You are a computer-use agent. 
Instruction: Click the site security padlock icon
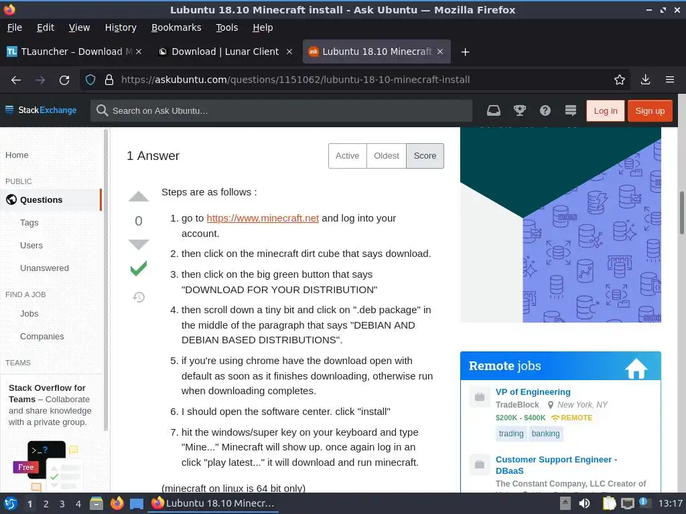click(x=109, y=80)
